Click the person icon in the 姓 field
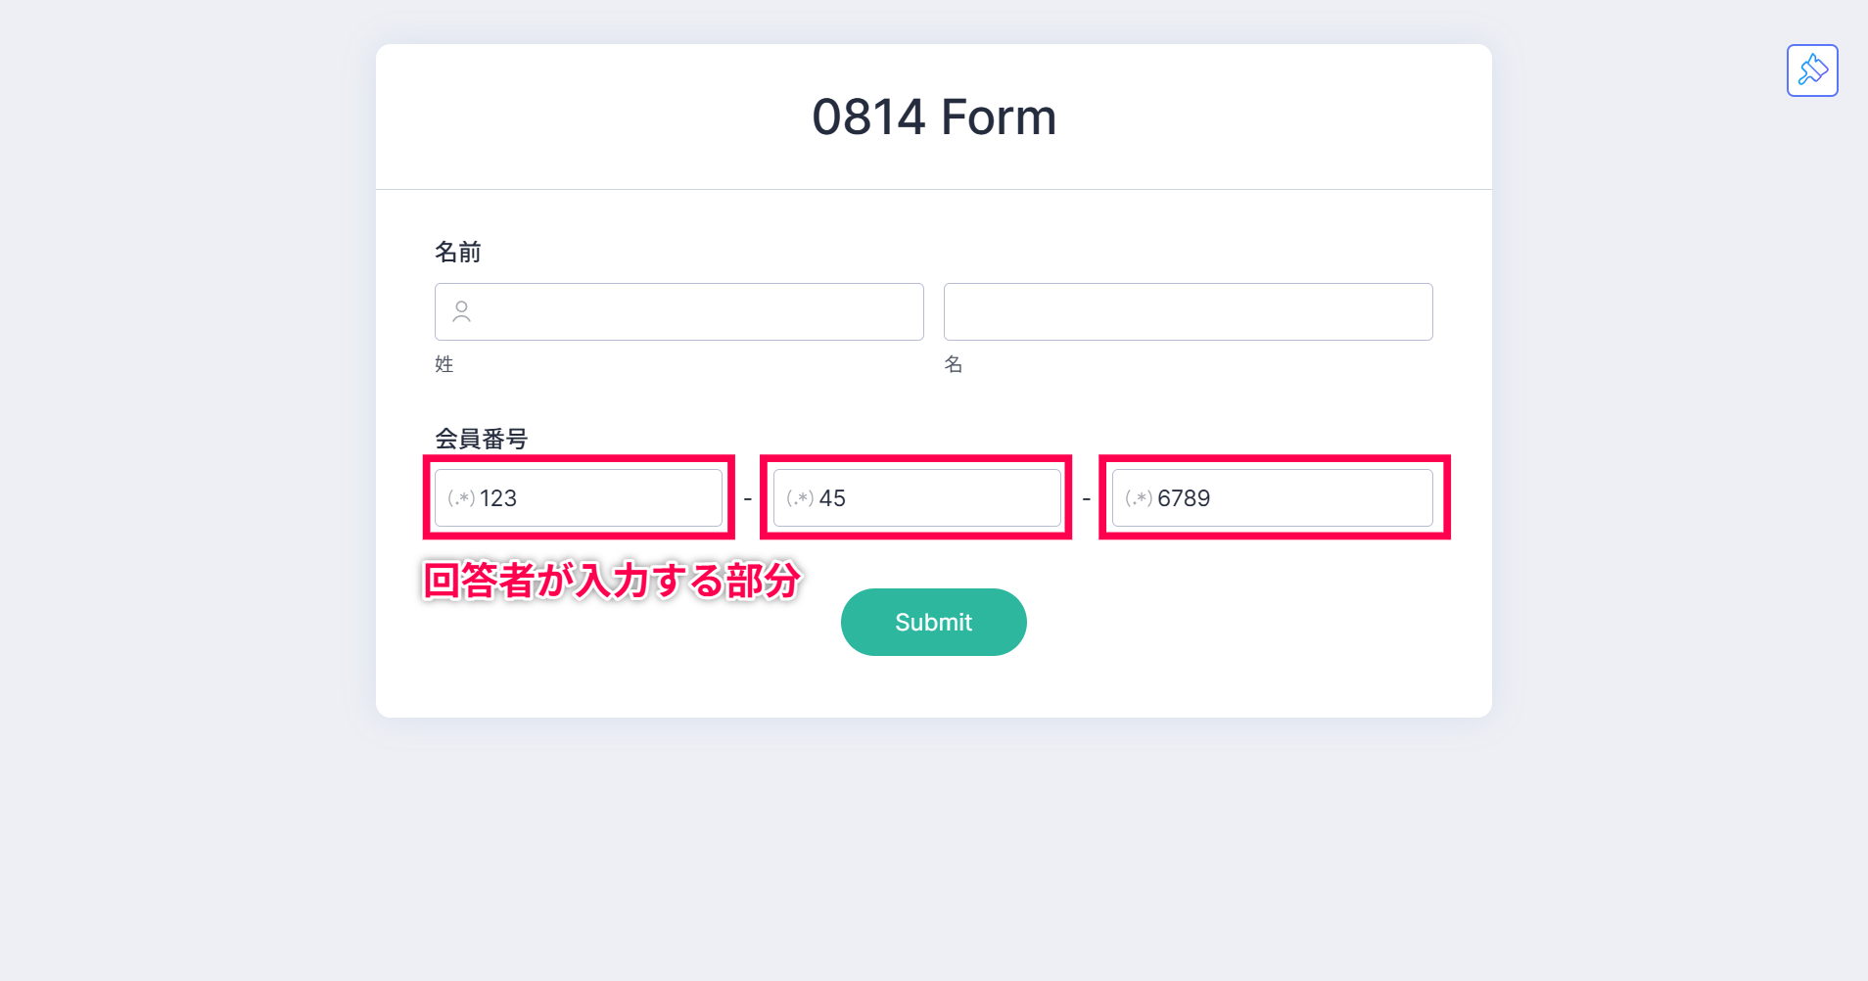1868x981 pixels. tap(461, 311)
